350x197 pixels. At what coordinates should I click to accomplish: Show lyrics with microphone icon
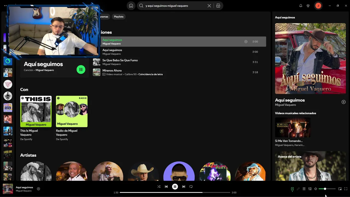point(298,189)
